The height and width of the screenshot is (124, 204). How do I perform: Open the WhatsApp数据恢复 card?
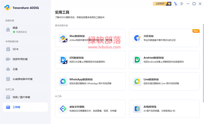point(90,81)
